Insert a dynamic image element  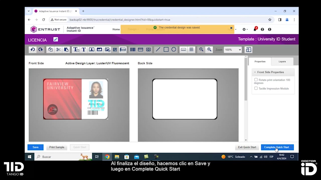pos(107,49)
